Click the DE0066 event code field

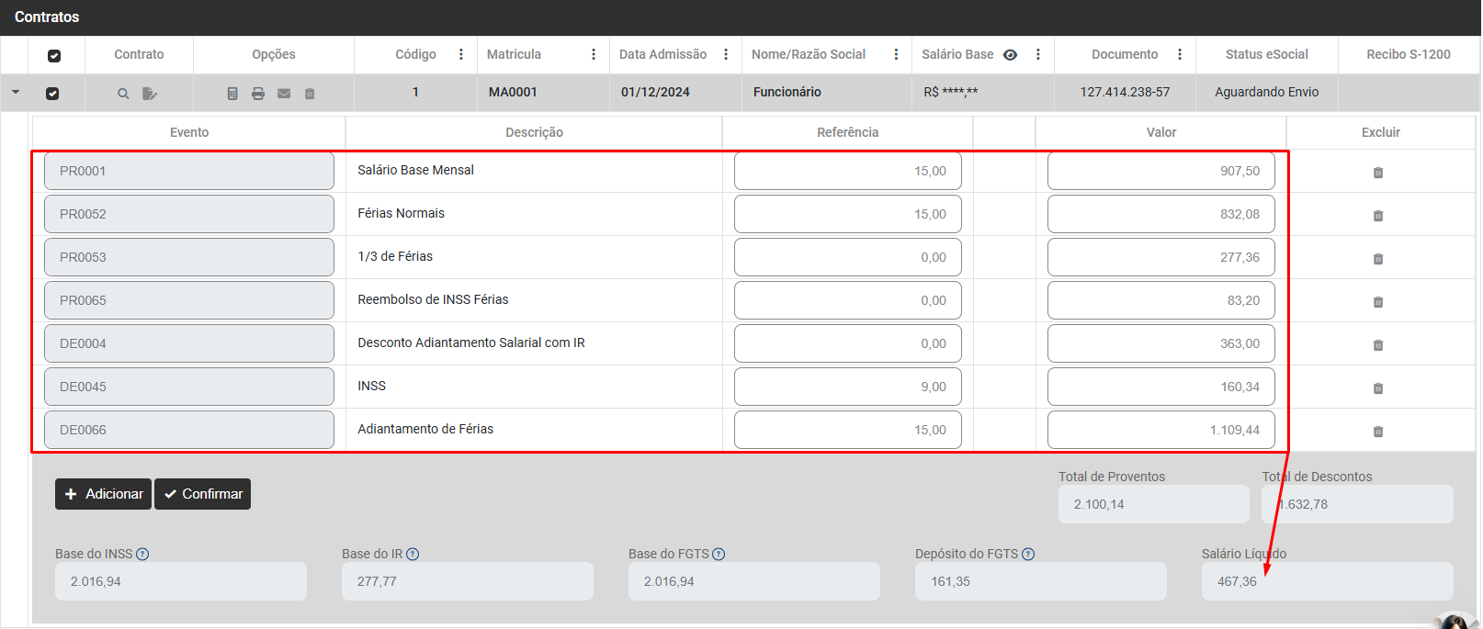click(189, 430)
